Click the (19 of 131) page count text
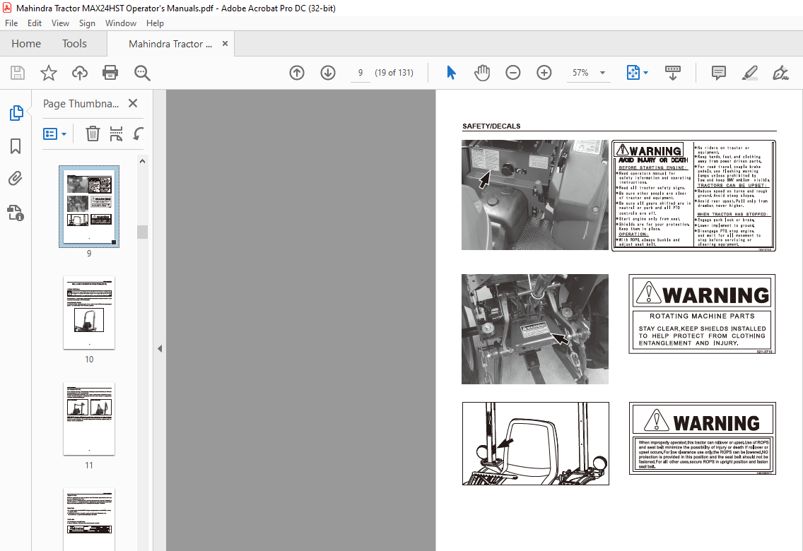 [394, 73]
